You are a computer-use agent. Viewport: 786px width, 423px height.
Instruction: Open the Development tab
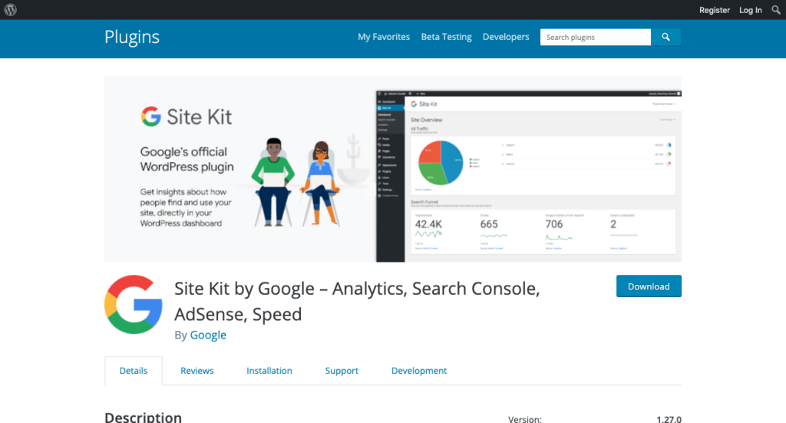point(419,371)
